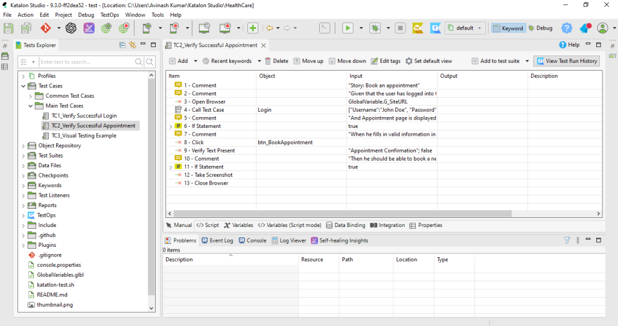Switch to the Data Binding tab
Viewport: 618px width, 326px height.
(346, 225)
